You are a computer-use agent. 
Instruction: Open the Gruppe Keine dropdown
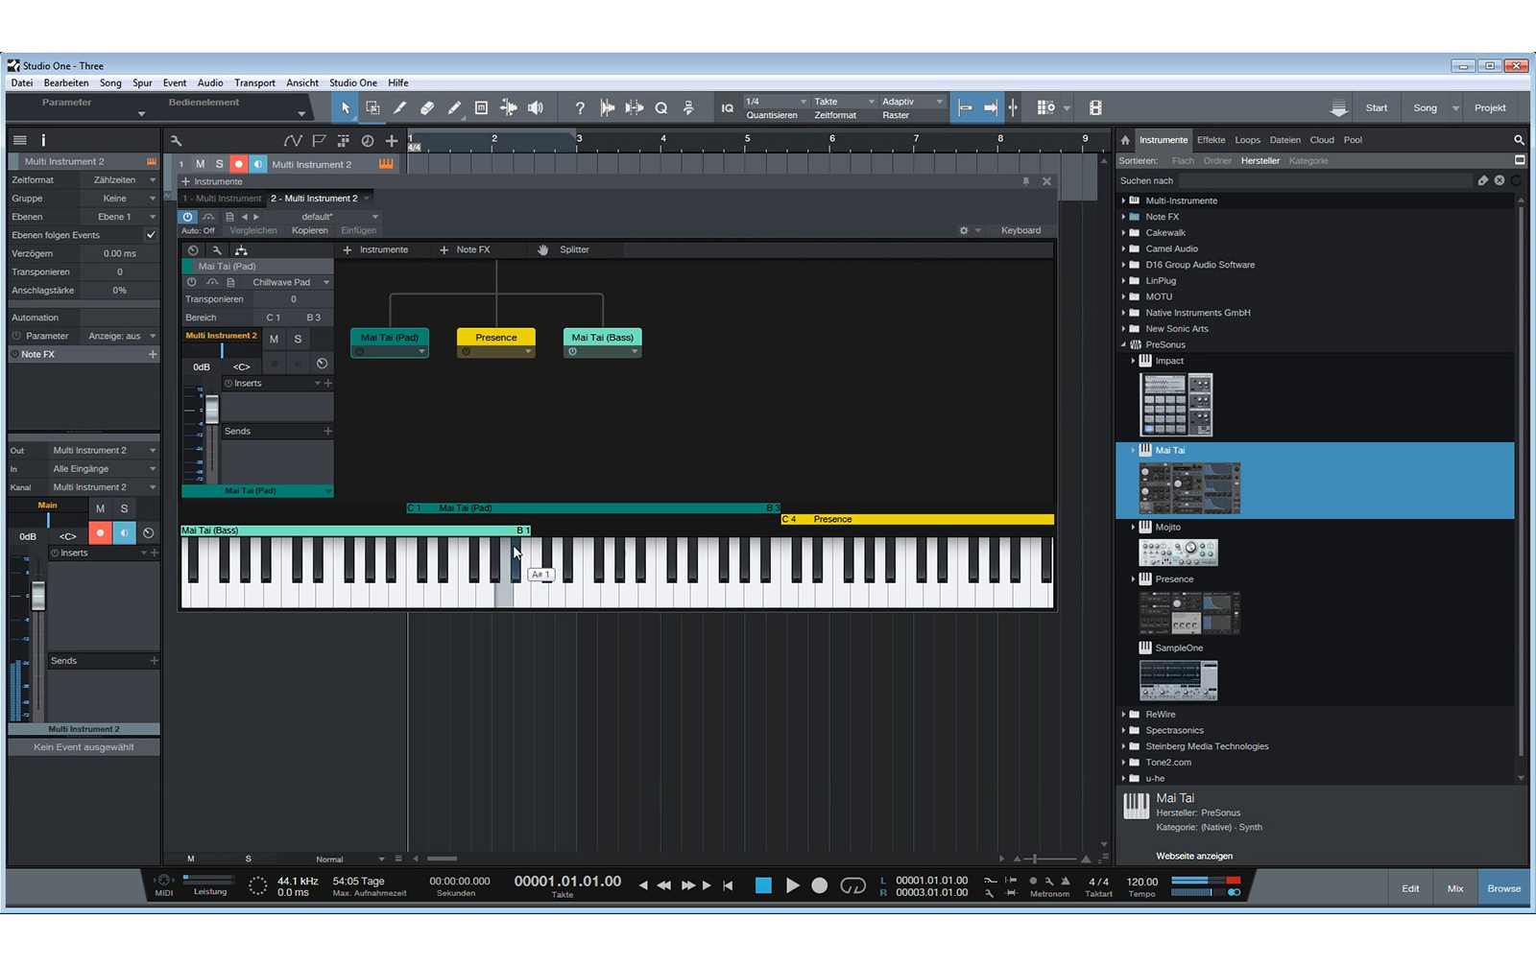[119, 199]
